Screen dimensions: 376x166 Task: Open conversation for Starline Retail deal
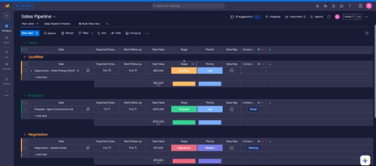pos(88,148)
